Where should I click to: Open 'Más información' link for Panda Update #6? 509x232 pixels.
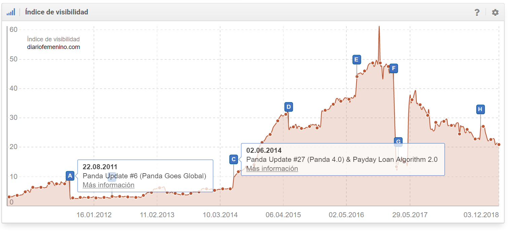point(108,185)
